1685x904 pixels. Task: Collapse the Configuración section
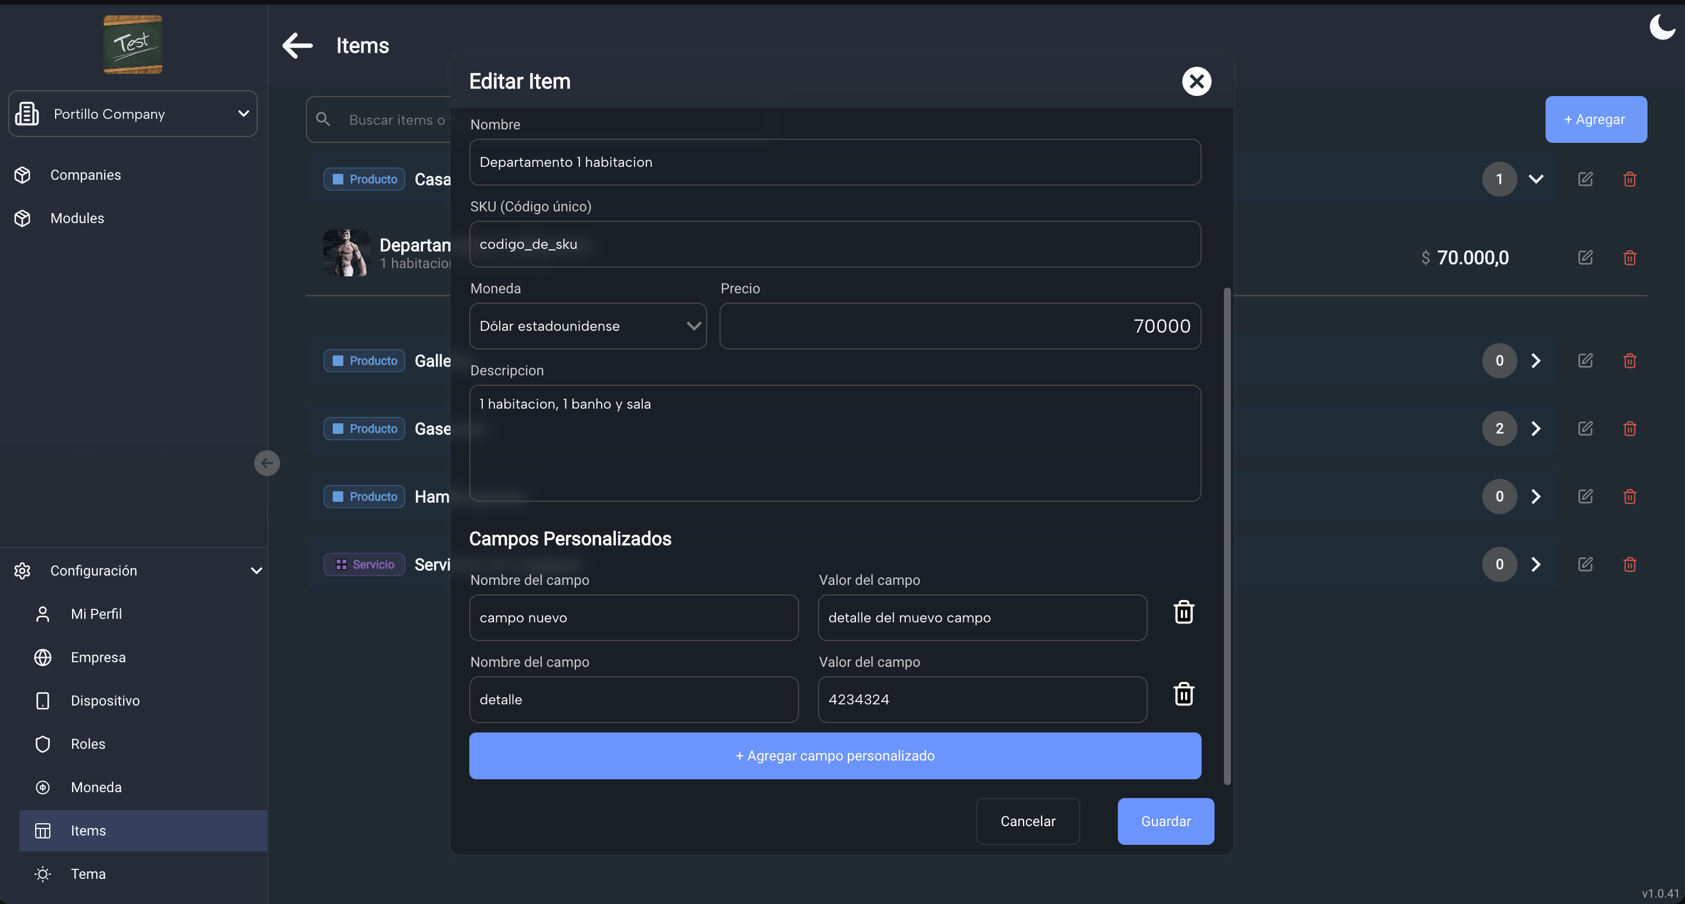[256, 571]
